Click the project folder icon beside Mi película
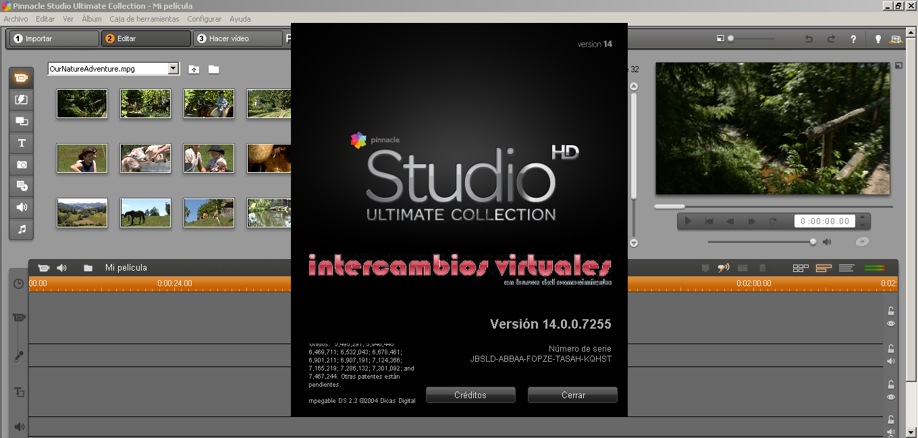Image resolution: width=918 pixels, height=438 pixels. pyautogui.click(x=88, y=268)
